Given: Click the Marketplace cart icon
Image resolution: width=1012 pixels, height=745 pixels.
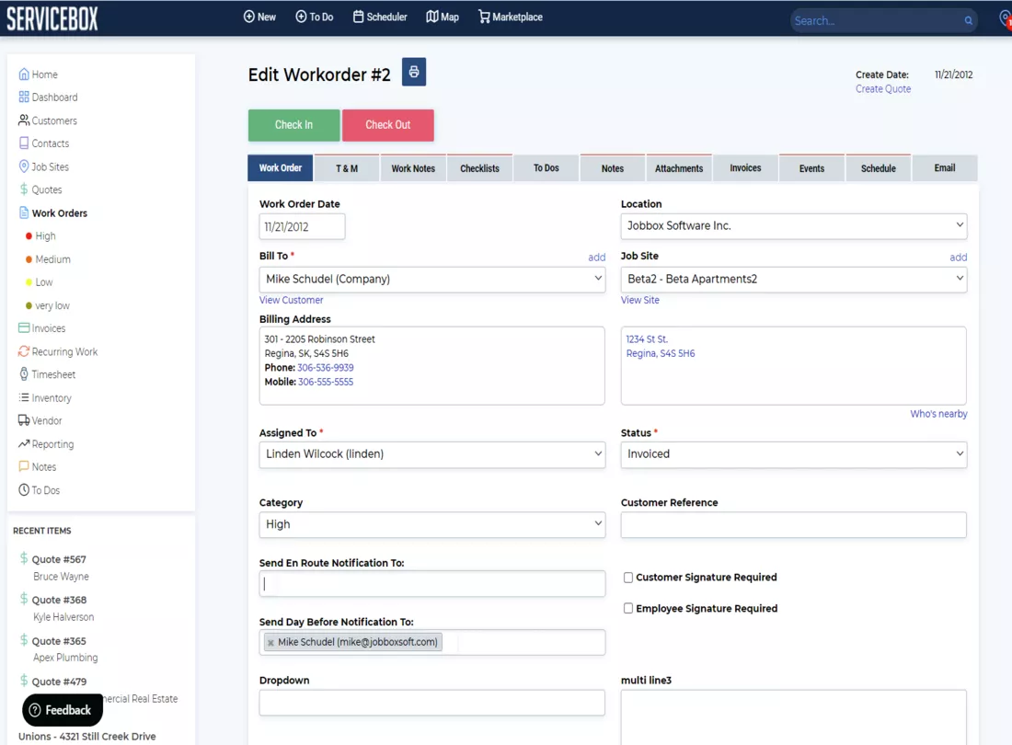Looking at the screenshot, I should coord(483,17).
